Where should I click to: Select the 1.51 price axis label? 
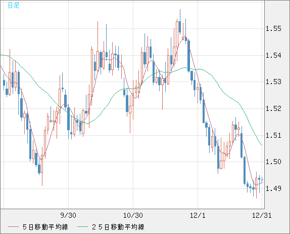point(273,135)
